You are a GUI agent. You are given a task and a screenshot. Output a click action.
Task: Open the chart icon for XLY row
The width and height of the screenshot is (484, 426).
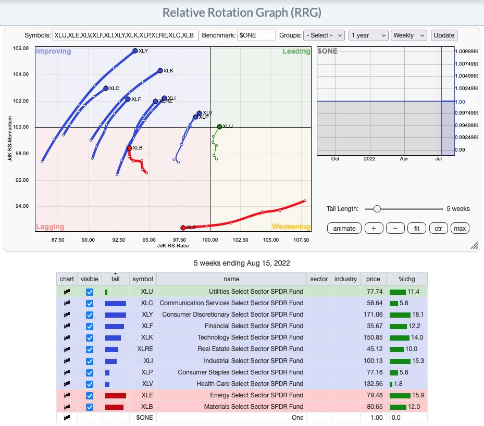tap(67, 315)
